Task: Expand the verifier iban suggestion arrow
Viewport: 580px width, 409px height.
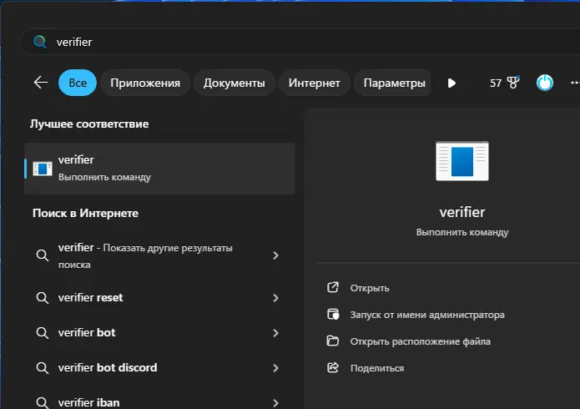Action: click(275, 402)
